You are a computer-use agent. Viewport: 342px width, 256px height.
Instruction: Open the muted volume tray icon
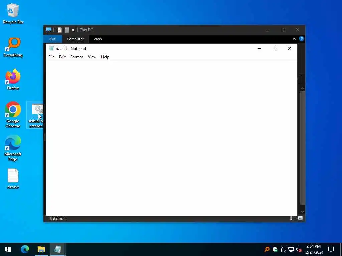[299, 249]
